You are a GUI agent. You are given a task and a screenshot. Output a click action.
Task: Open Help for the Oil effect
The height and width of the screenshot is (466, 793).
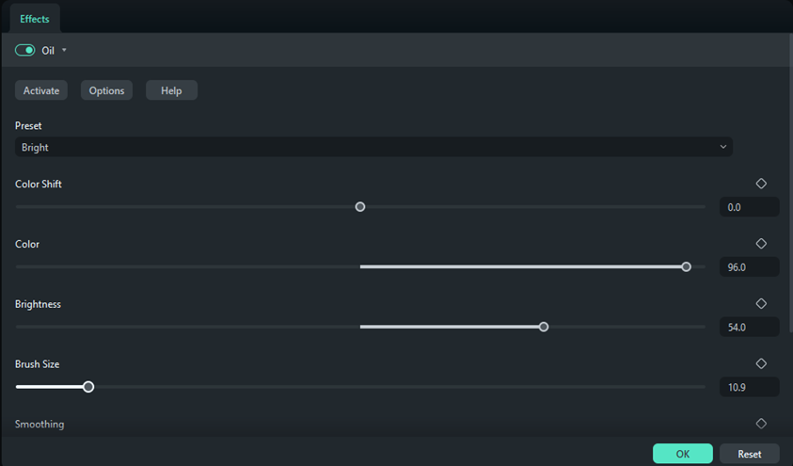pos(171,90)
